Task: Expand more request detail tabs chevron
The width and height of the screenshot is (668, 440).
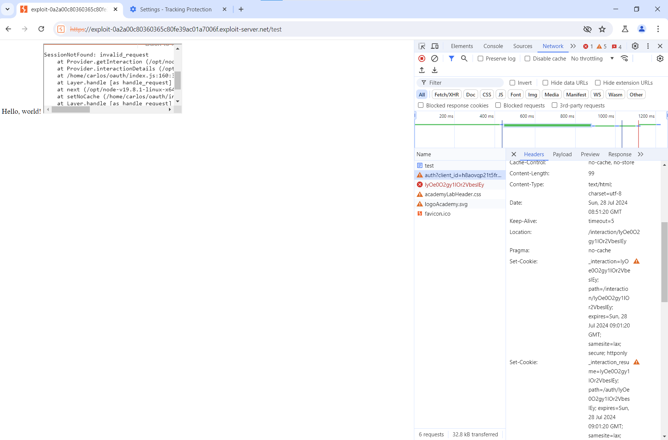Action: [x=641, y=154]
